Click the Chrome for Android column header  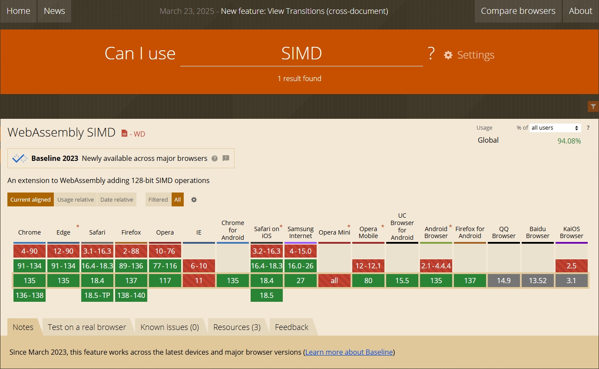[233, 230]
